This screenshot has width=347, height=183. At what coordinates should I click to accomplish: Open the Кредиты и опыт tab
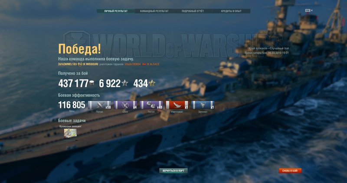[x=231, y=11]
